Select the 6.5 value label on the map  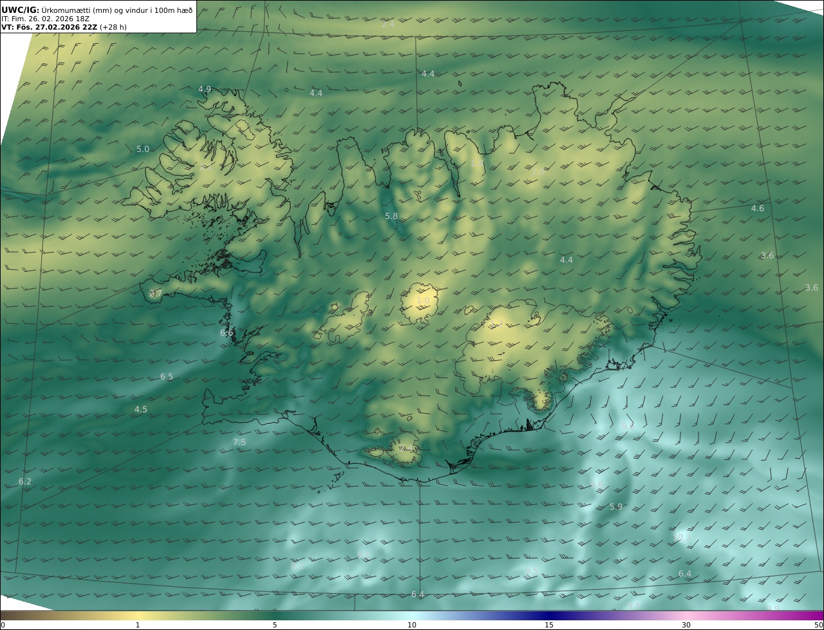coord(167,377)
